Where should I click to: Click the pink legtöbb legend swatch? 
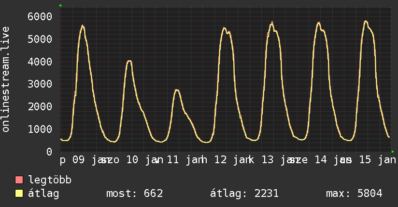(19, 180)
